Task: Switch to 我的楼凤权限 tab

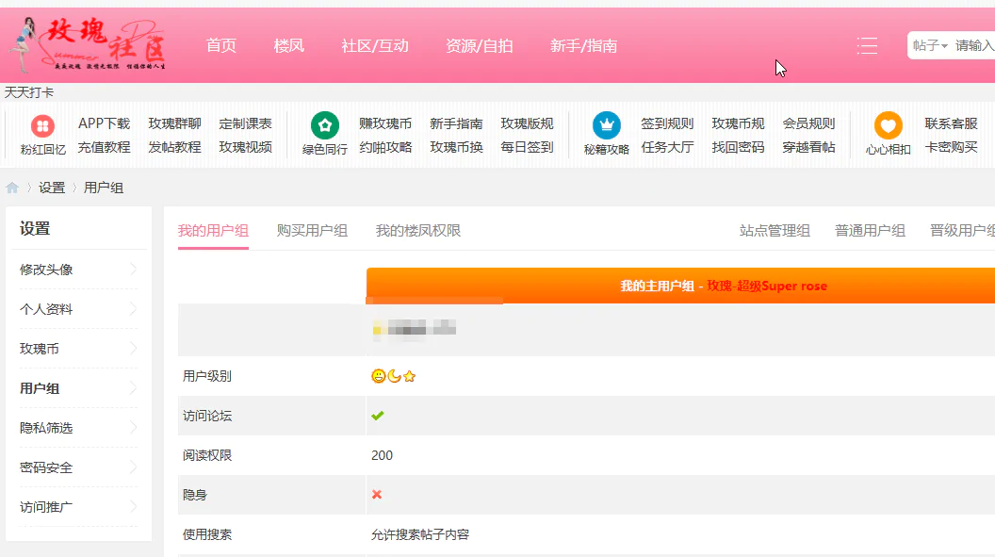Action: [418, 230]
